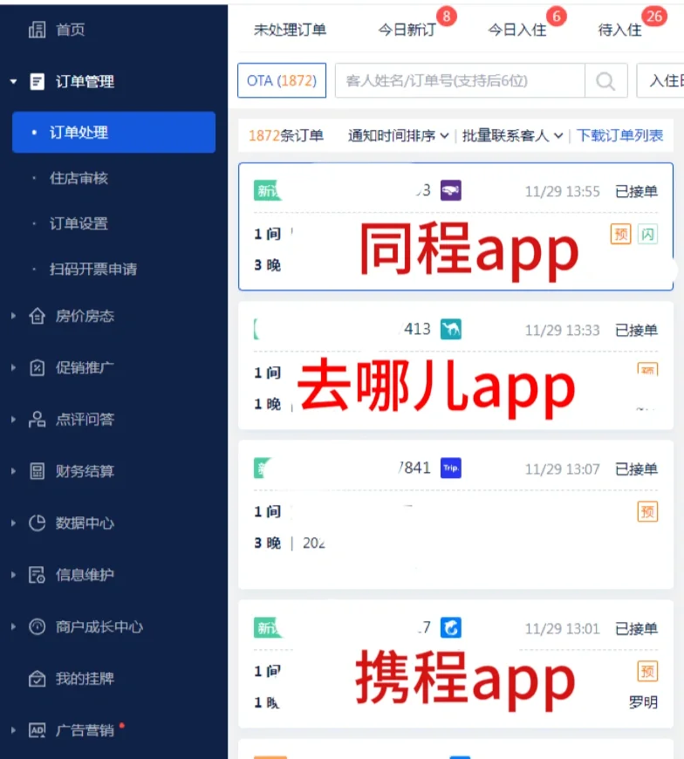Expand the 财务结算 menu arrow

tap(14, 471)
